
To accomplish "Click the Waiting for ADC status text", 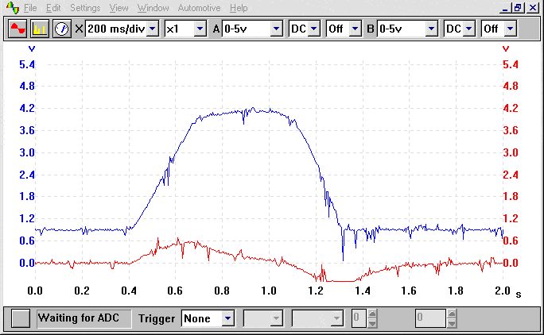I will pyautogui.click(x=79, y=318).
